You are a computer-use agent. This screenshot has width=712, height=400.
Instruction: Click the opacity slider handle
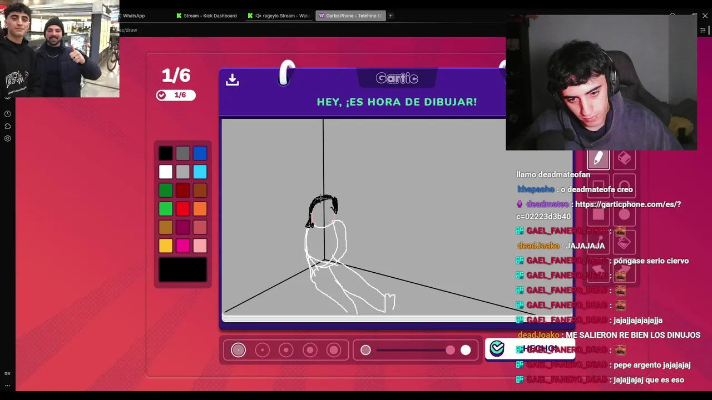click(450, 350)
